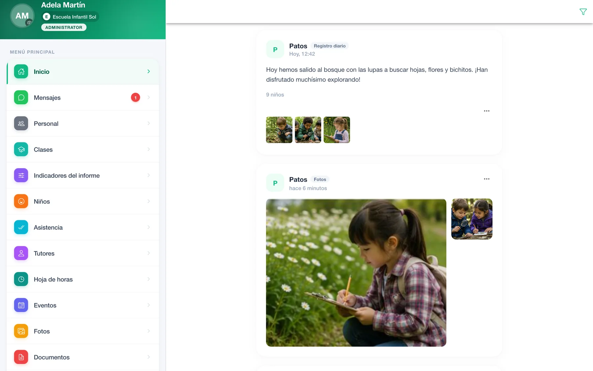Click the Inicio home icon
The height and width of the screenshot is (371, 593).
tap(21, 72)
